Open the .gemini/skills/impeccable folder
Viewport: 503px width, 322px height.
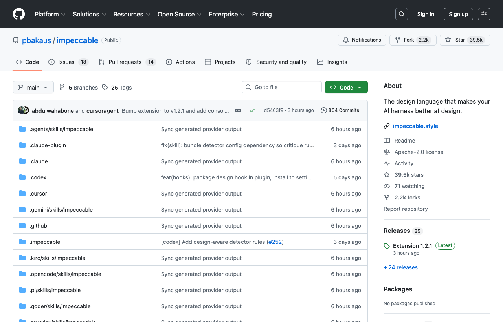click(61, 210)
